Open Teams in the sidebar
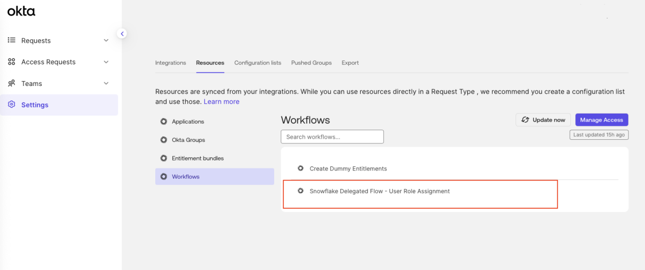645x270 pixels. pyautogui.click(x=59, y=83)
